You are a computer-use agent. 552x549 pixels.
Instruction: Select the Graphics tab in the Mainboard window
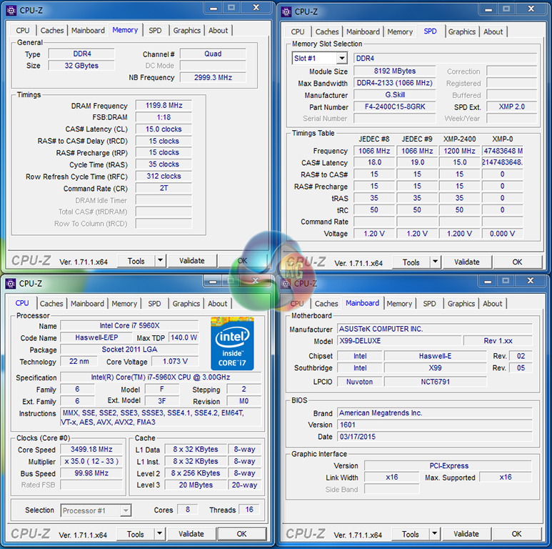461,304
